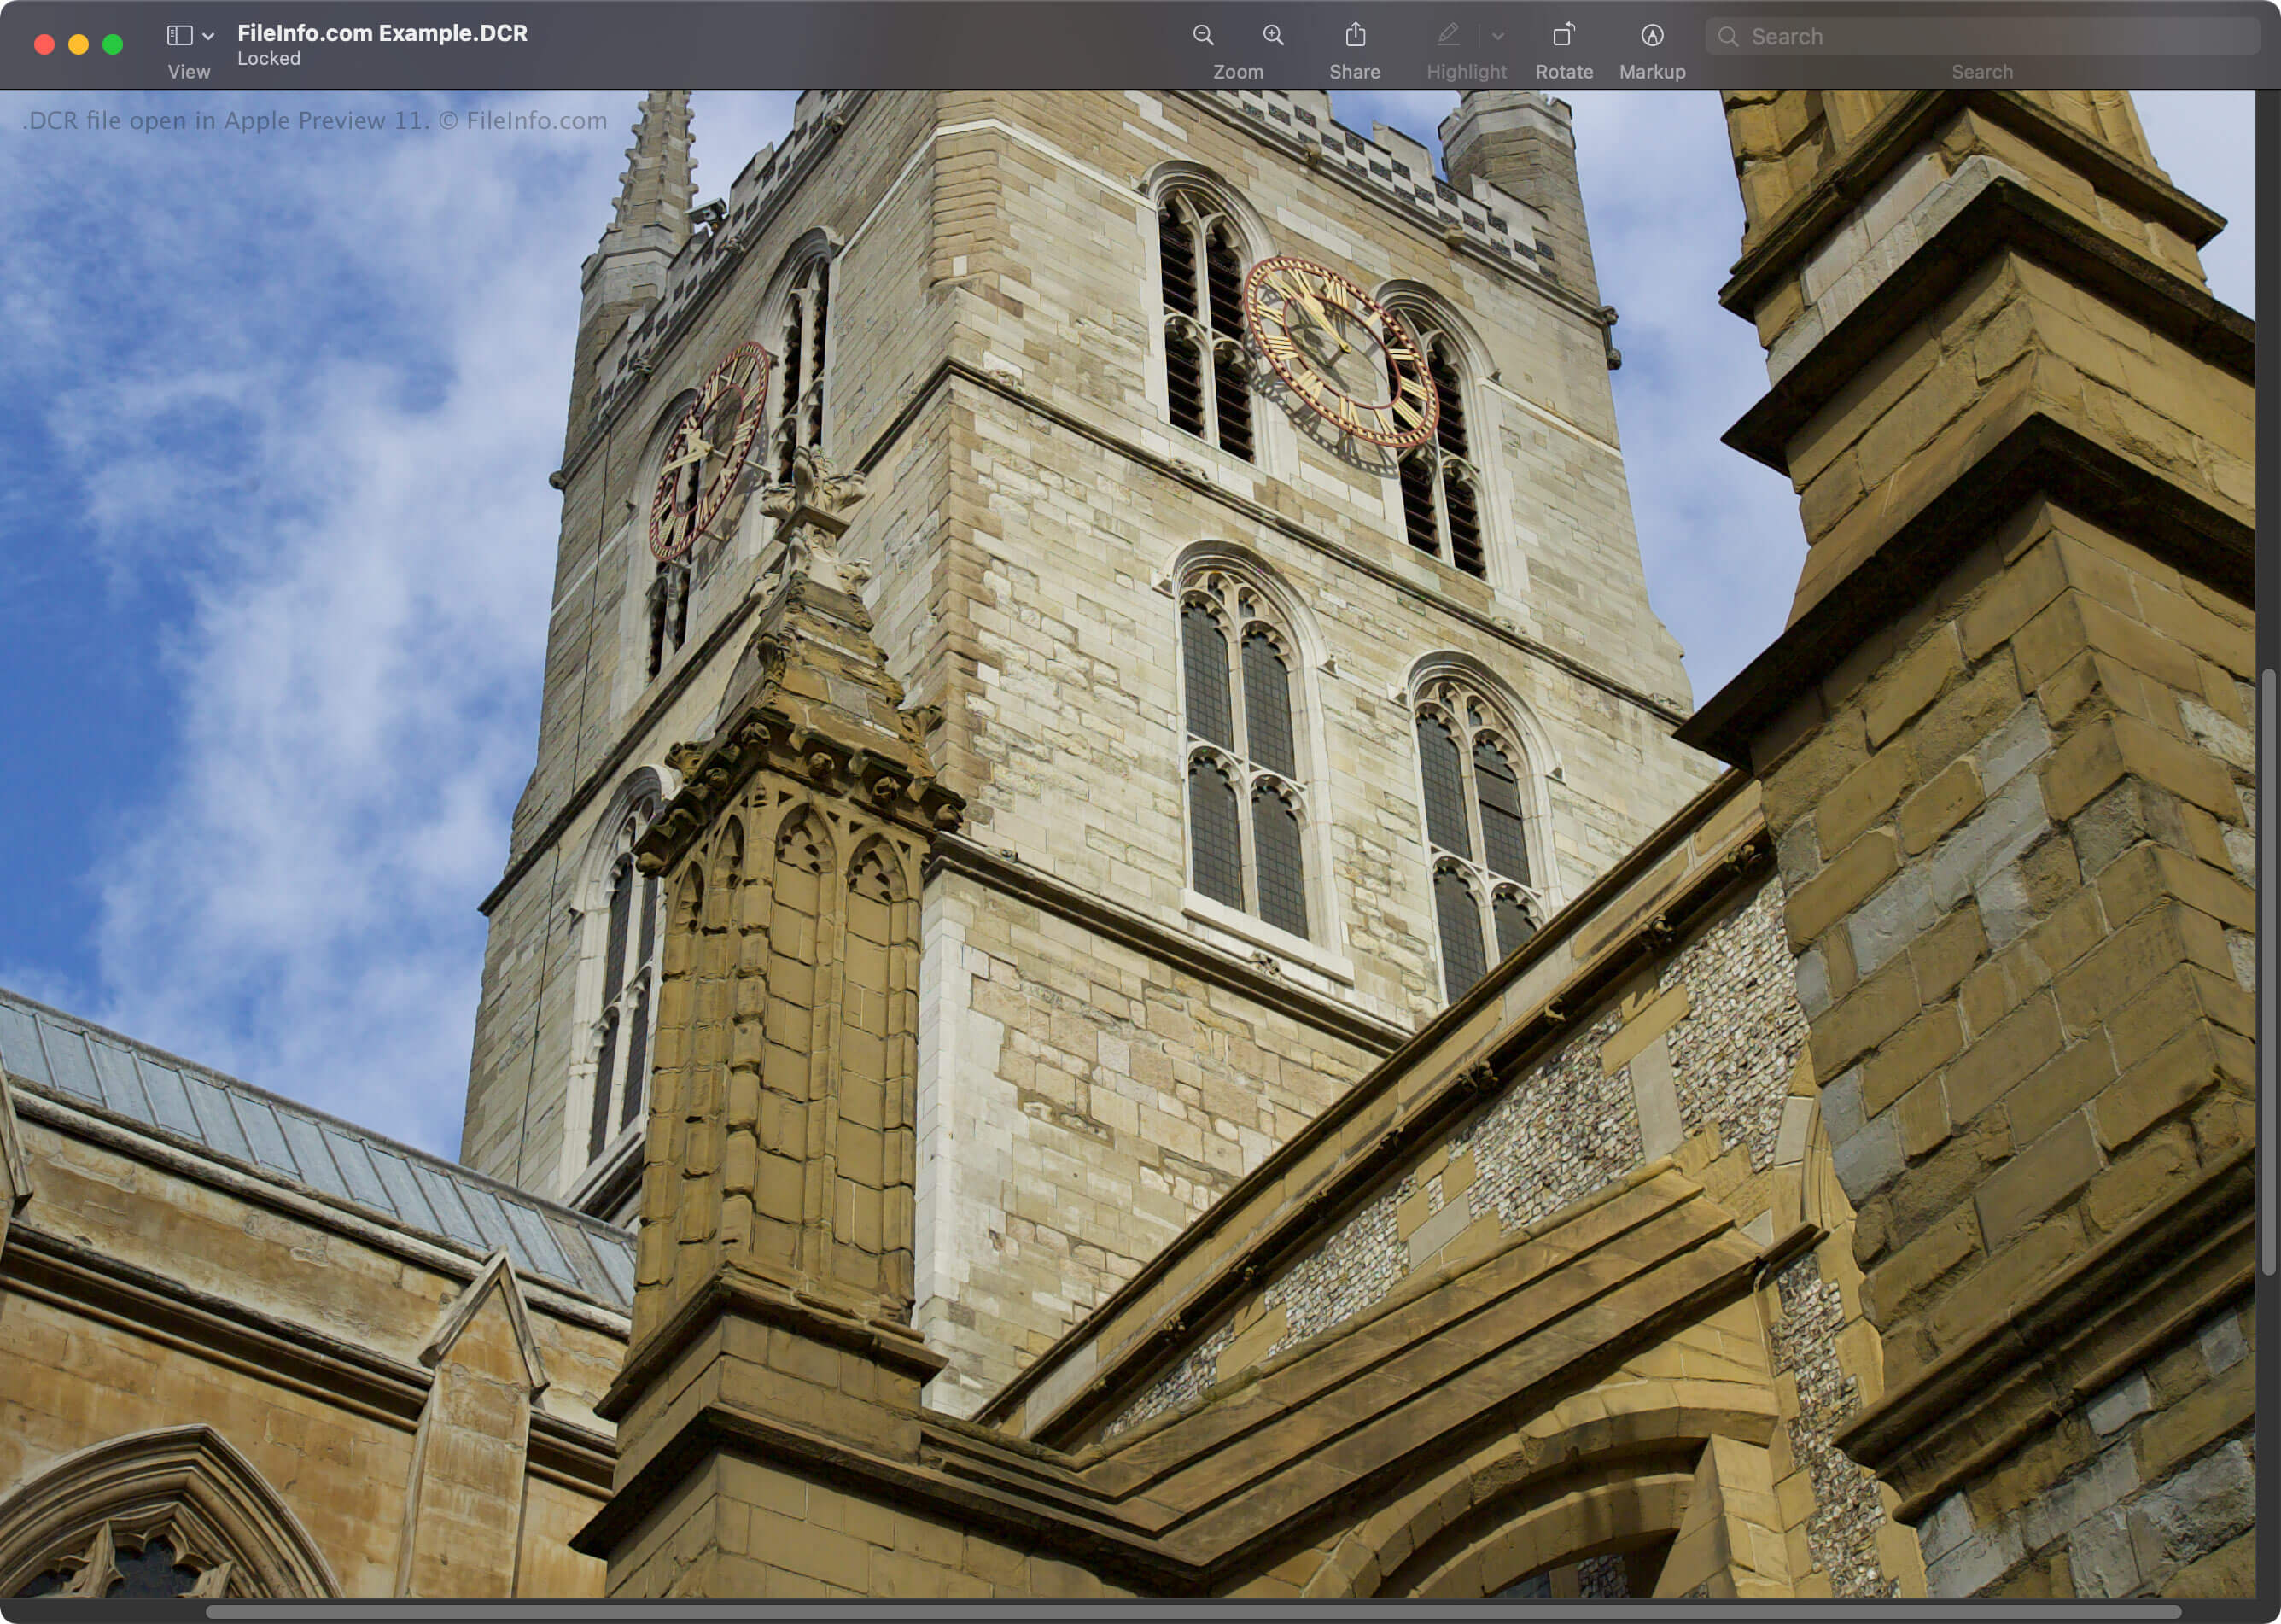Click the yellow minimize window button

(x=78, y=44)
